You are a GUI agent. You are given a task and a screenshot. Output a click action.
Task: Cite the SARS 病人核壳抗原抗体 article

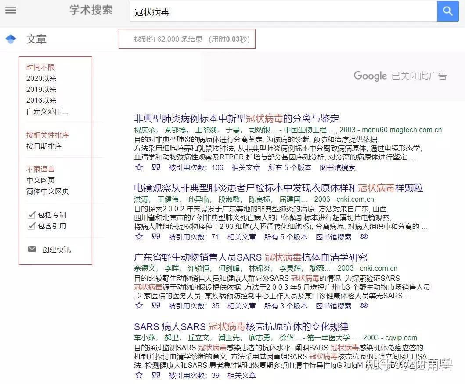point(156,375)
